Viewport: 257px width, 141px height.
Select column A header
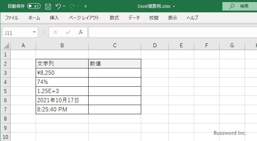coord(23,45)
